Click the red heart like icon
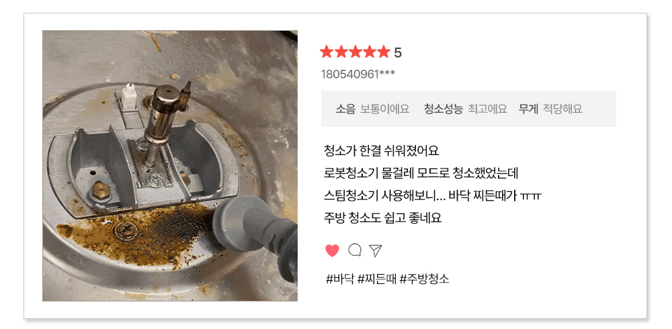This screenshot has height=329, width=672. pyautogui.click(x=332, y=250)
